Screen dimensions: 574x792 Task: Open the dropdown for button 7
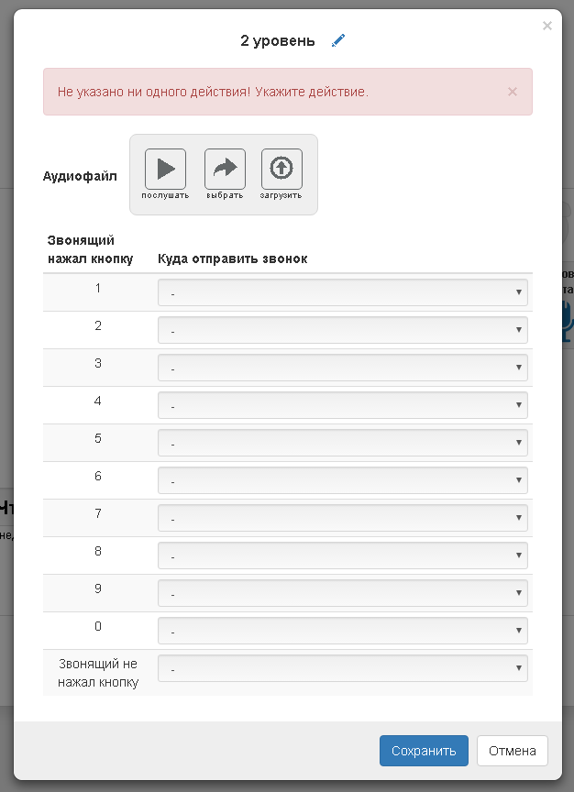coord(343,518)
